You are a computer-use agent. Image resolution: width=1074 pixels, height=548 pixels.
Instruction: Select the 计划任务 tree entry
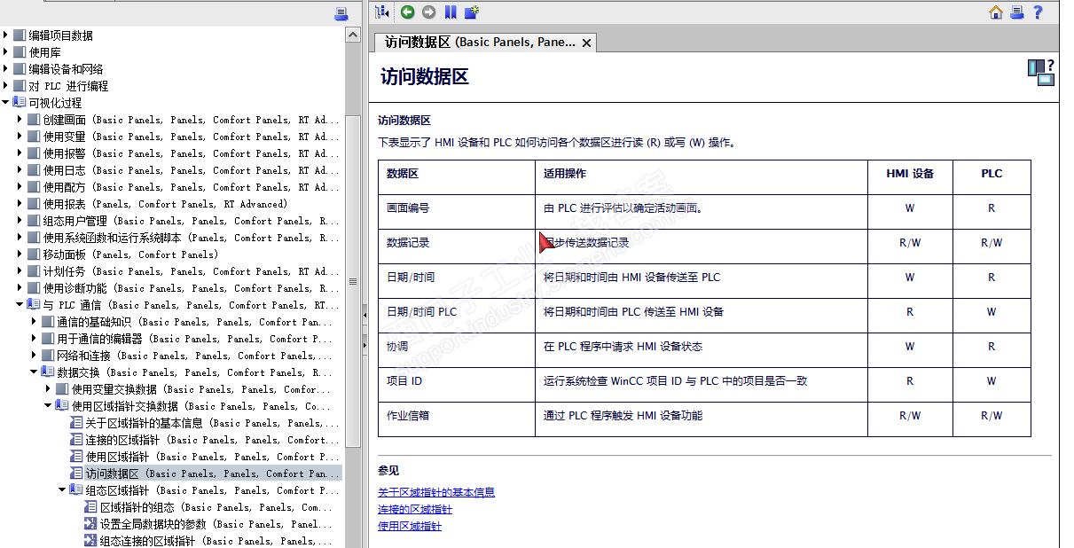[191, 271]
